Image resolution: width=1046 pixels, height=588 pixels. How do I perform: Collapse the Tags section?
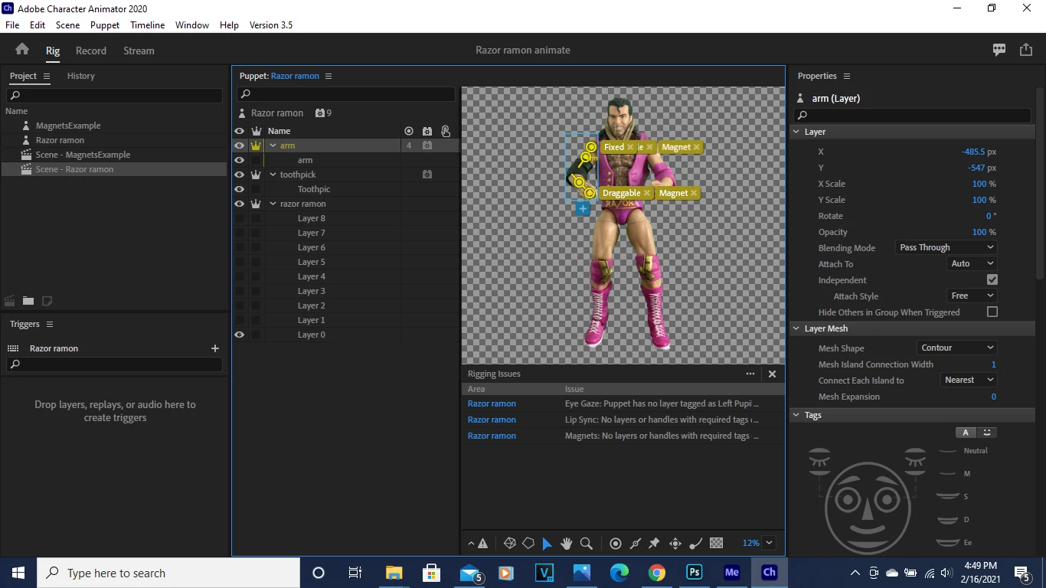(796, 415)
